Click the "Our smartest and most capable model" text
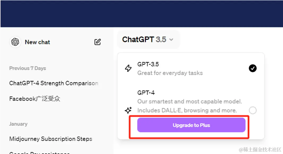 [190, 101]
